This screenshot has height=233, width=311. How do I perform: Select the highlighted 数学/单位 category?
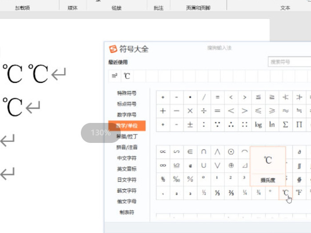point(127,126)
